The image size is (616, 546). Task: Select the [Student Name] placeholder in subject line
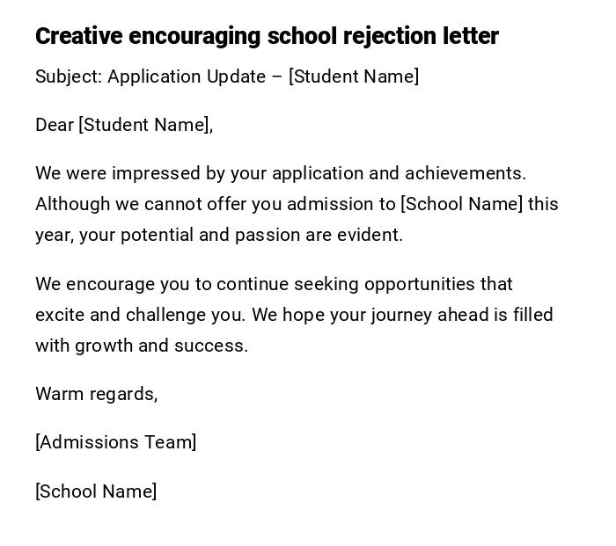click(x=354, y=76)
